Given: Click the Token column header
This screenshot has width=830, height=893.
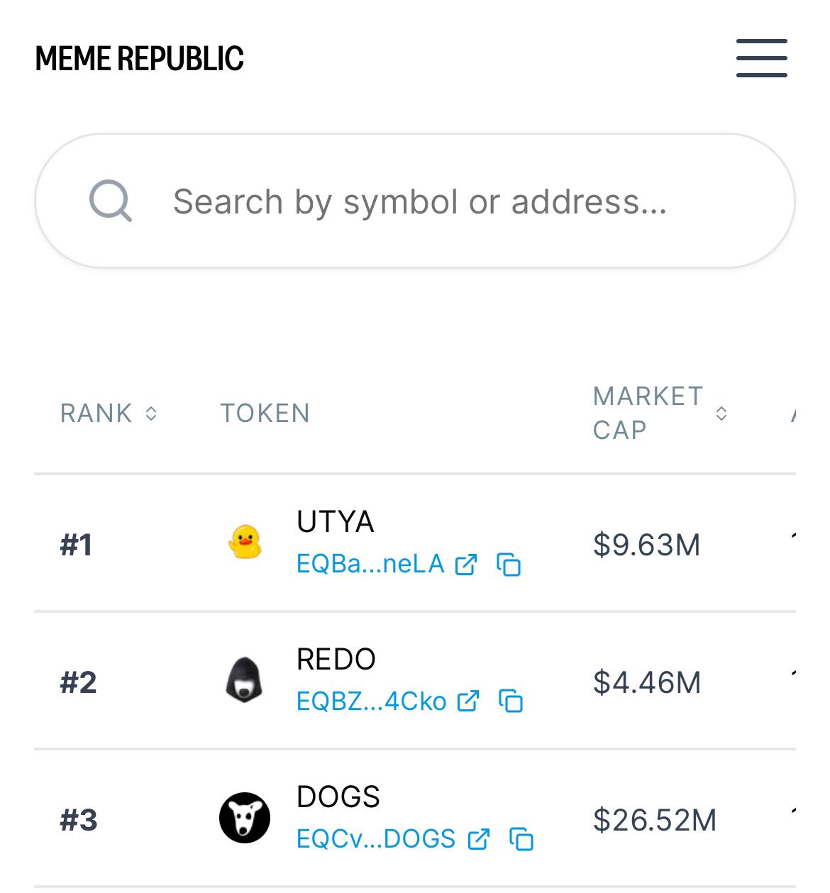Looking at the screenshot, I should (265, 414).
